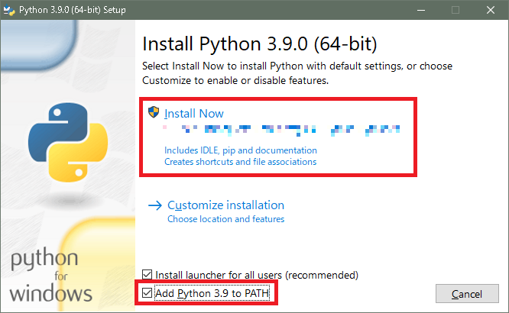Click the Python installer icon in title bar

click(8, 10)
